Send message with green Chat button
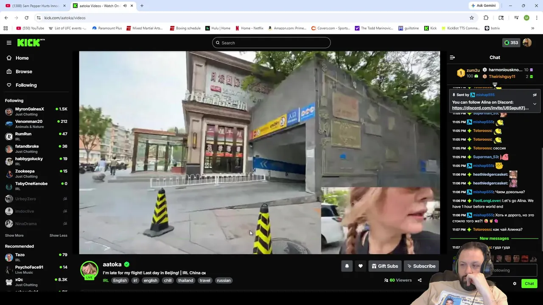 [x=529, y=284]
